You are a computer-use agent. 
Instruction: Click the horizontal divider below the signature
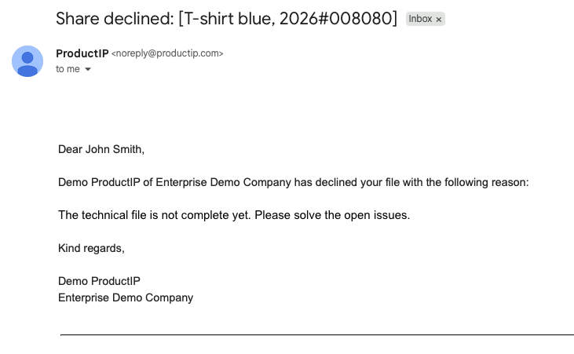tap(317, 334)
